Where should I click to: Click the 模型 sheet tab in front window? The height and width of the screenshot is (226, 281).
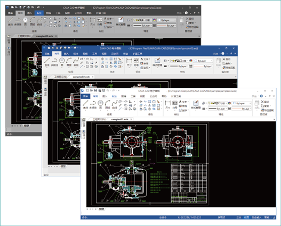pos(102,209)
